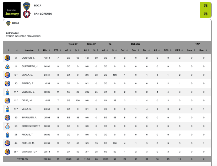Sort players by Min column
The width and height of the screenshot is (217, 166).
45,50
